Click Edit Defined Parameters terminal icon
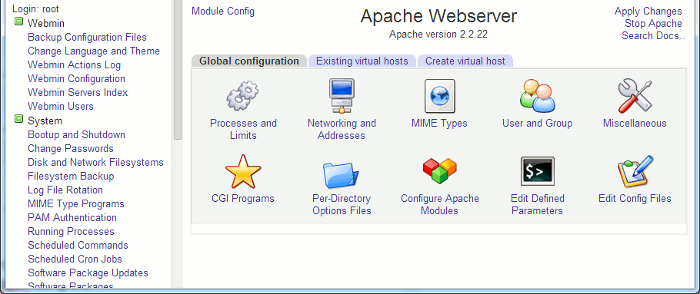Viewport: 700px width, 294px height. (x=538, y=171)
